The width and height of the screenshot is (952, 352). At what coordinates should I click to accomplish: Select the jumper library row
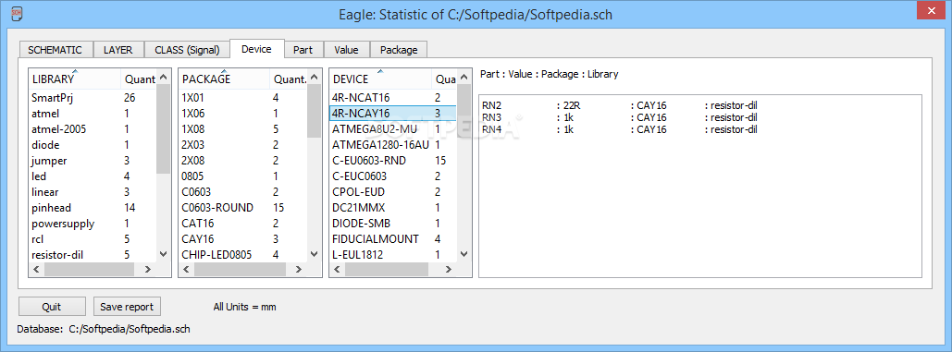point(93,161)
